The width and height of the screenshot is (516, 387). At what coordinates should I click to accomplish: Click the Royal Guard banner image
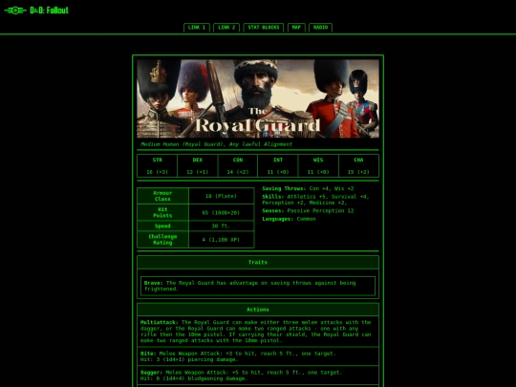[x=258, y=98]
